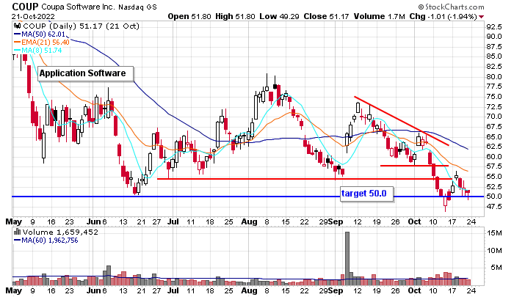Select the MA(50) 62.01 legend entry
514x297 pixels.
click(x=40, y=34)
